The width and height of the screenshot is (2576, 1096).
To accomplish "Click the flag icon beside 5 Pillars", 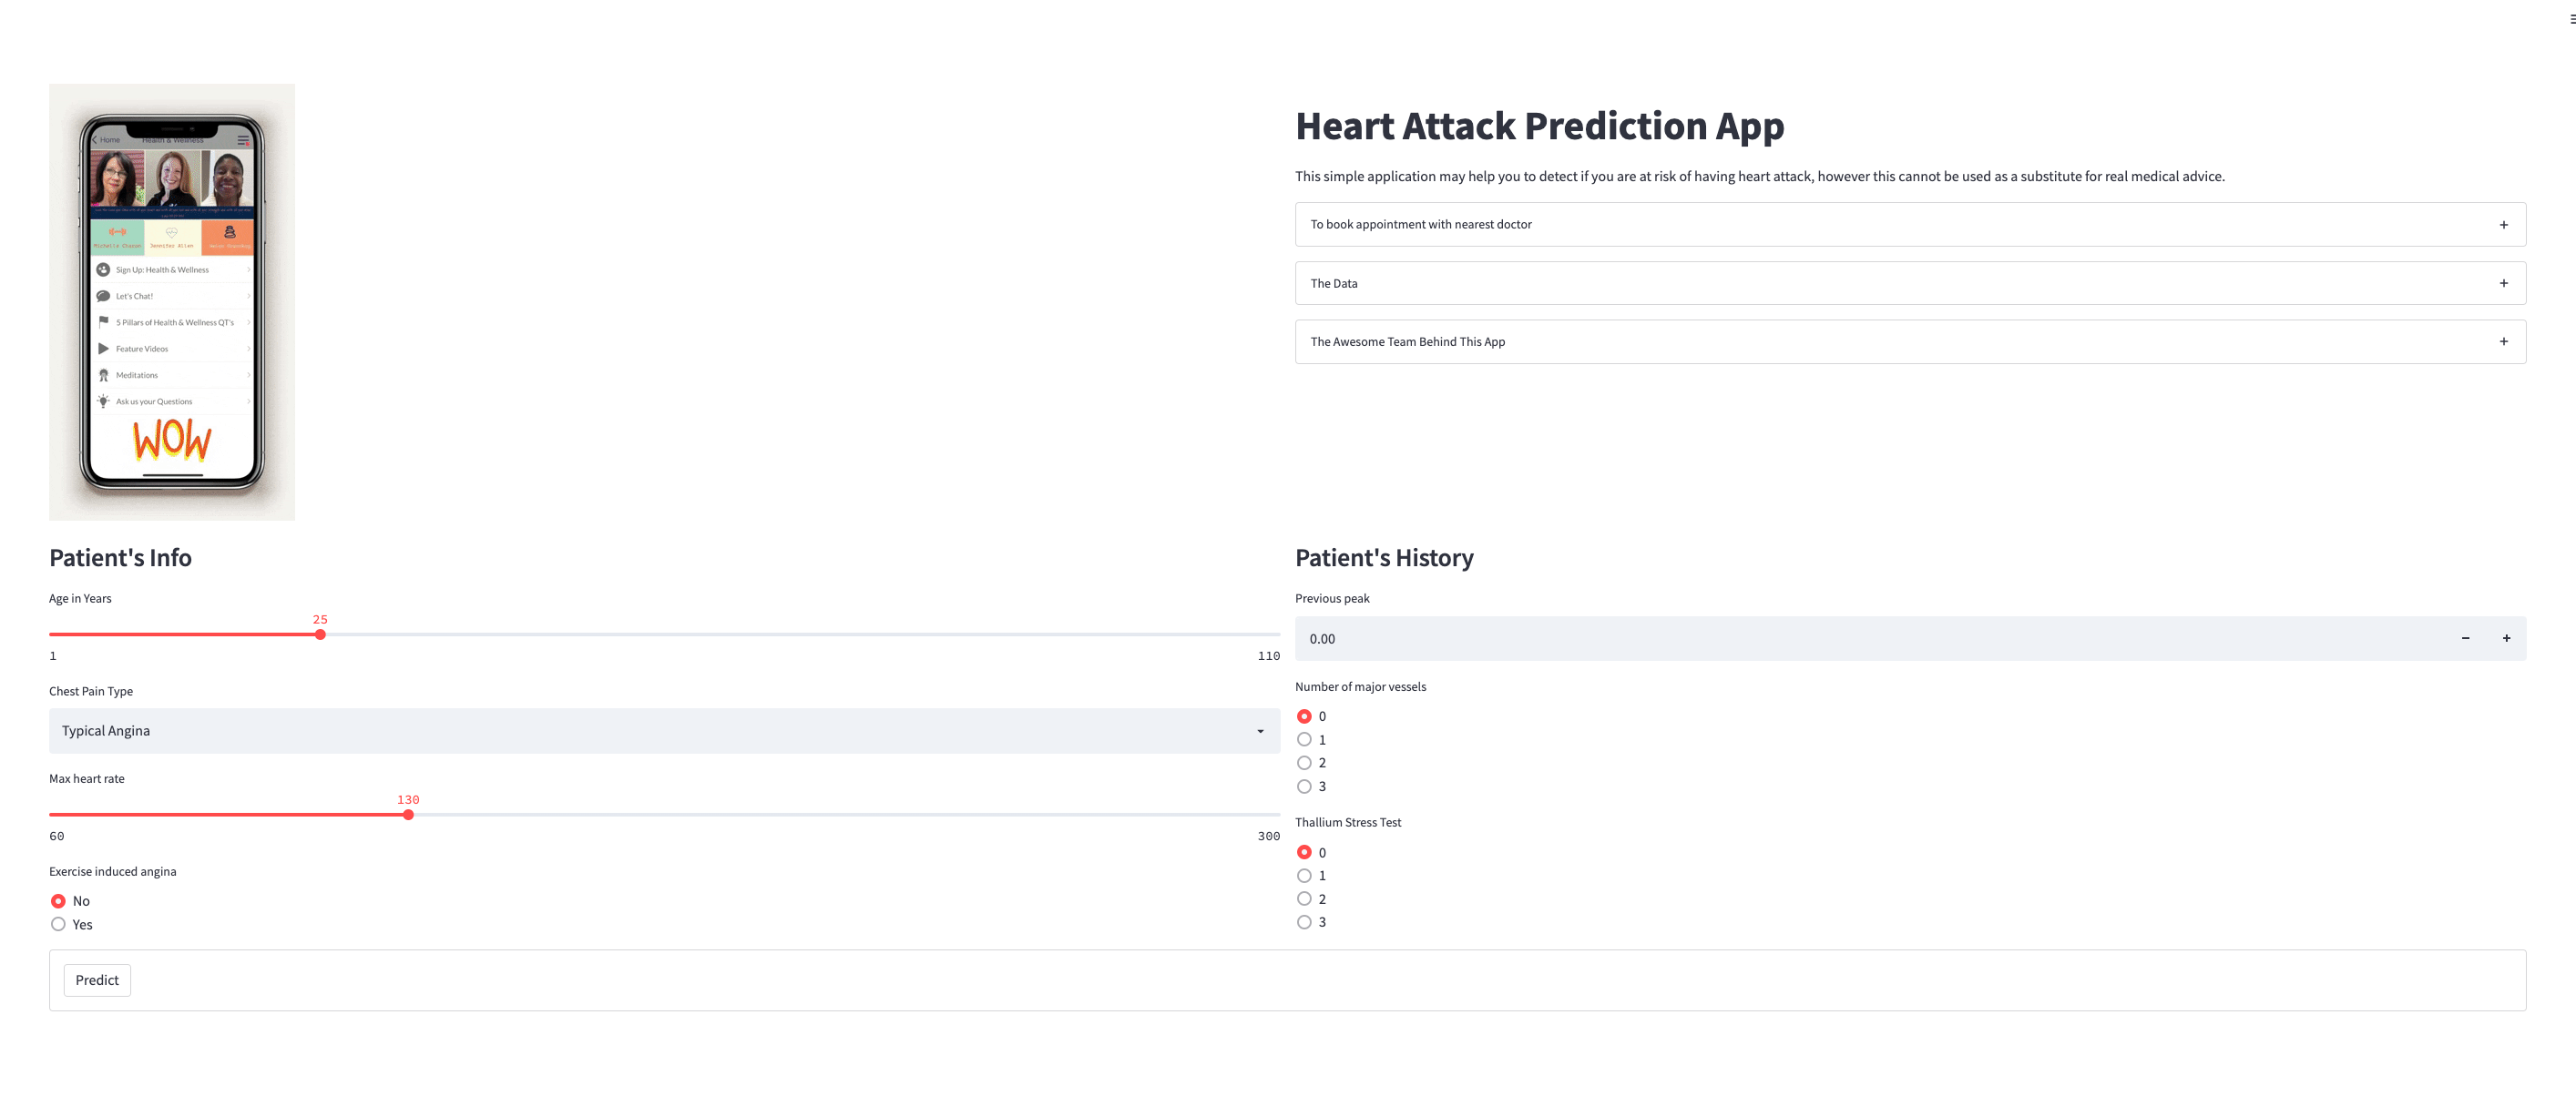I will point(103,321).
